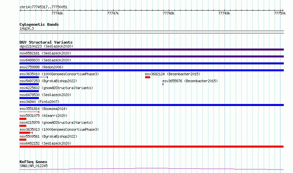Select nsv5931075 (Almarri2020) label
Image resolution: width=293 pixels, height=173 pixels.
43,116
